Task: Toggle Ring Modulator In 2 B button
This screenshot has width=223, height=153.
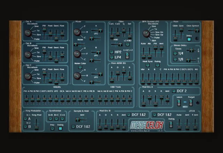Action: click(25, 127)
